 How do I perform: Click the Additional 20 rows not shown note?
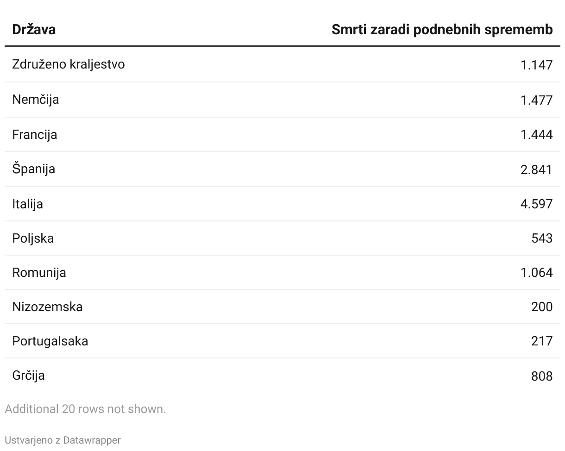click(x=85, y=409)
